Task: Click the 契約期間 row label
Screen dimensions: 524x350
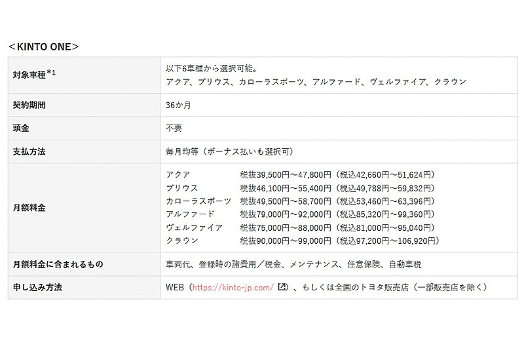Action: 29,105
